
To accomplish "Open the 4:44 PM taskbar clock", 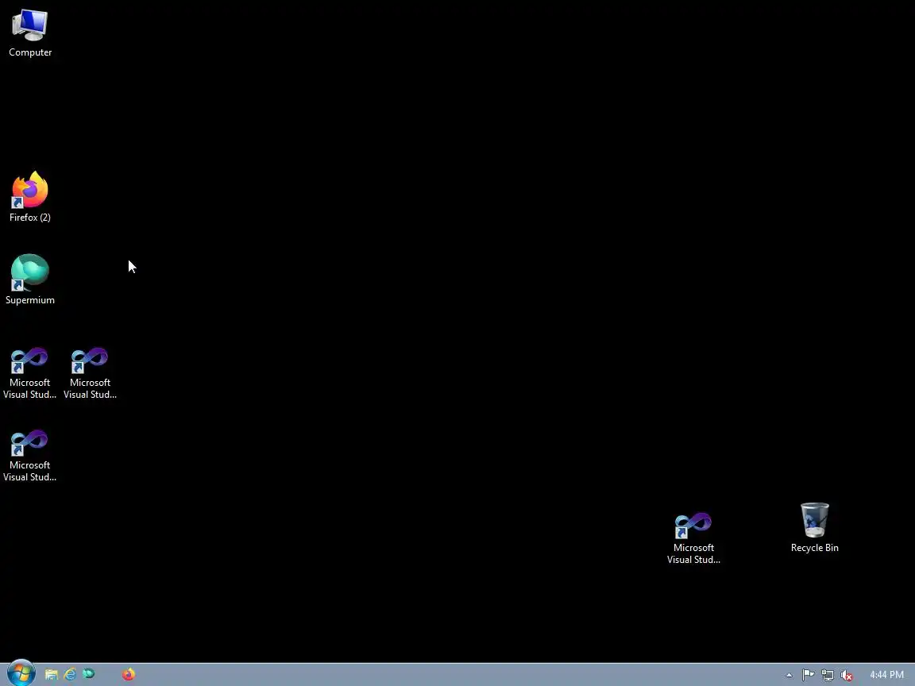I will (x=886, y=675).
